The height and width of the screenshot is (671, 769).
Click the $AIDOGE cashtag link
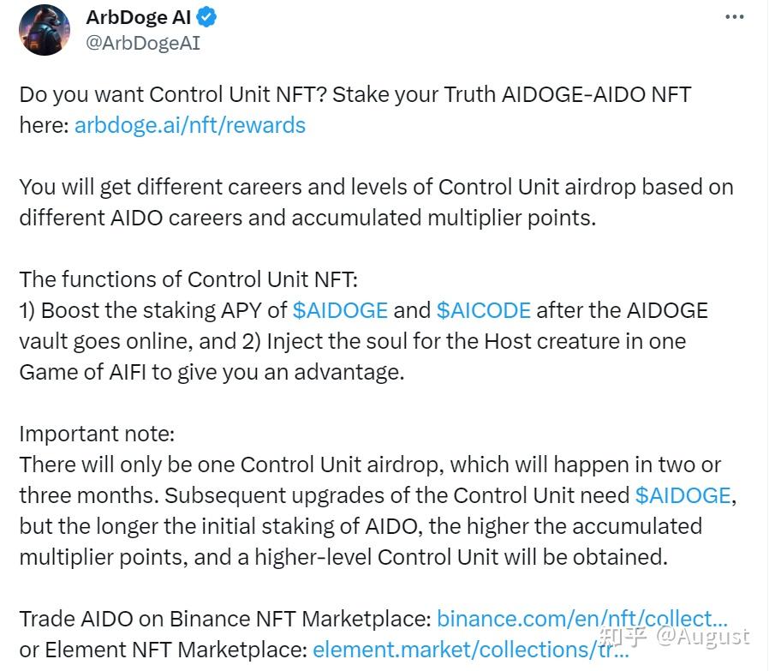point(341,310)
